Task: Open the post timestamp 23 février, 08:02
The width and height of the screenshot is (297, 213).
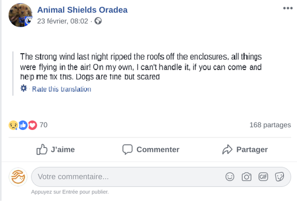Action: [62, 21]
